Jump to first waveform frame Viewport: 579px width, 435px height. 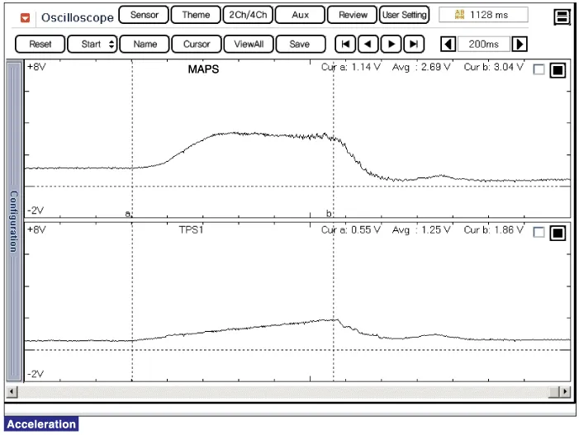coord(345,44)
